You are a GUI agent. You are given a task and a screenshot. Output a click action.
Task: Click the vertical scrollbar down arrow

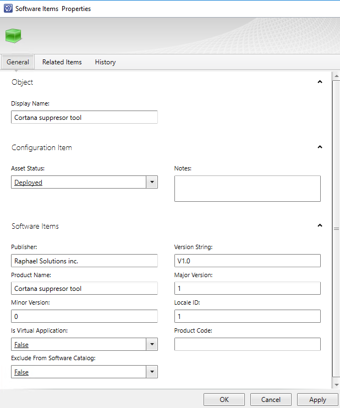coord(336,384)
